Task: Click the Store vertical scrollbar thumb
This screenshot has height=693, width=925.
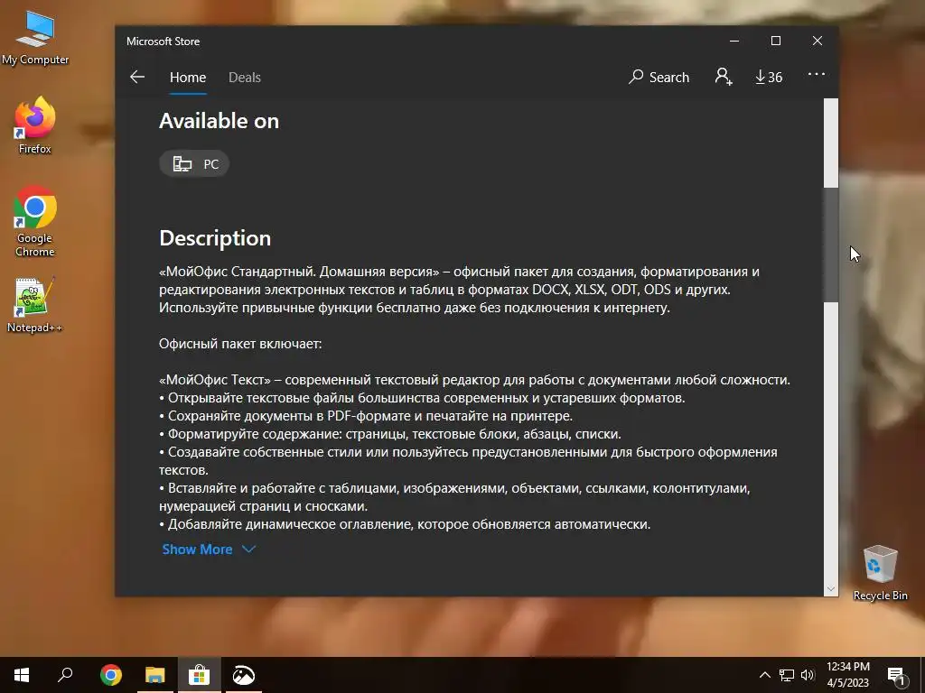Action: (831, 245)
